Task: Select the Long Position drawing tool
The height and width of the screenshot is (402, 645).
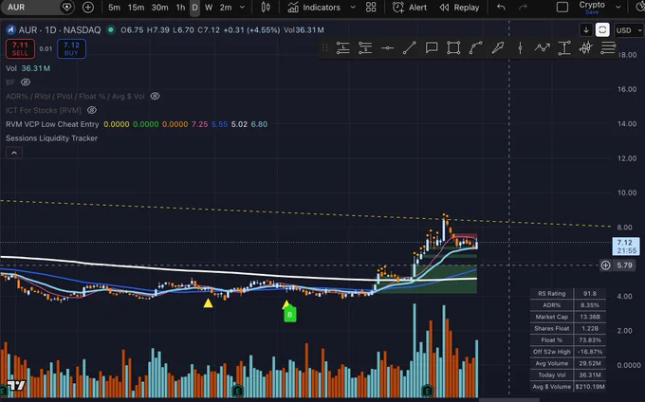Action: click(342, 48)
